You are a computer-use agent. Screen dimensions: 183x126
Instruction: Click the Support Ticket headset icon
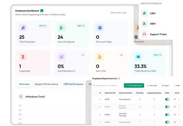[144, 34]
